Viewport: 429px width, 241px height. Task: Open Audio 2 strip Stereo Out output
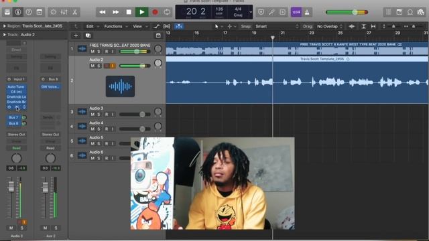16,135
